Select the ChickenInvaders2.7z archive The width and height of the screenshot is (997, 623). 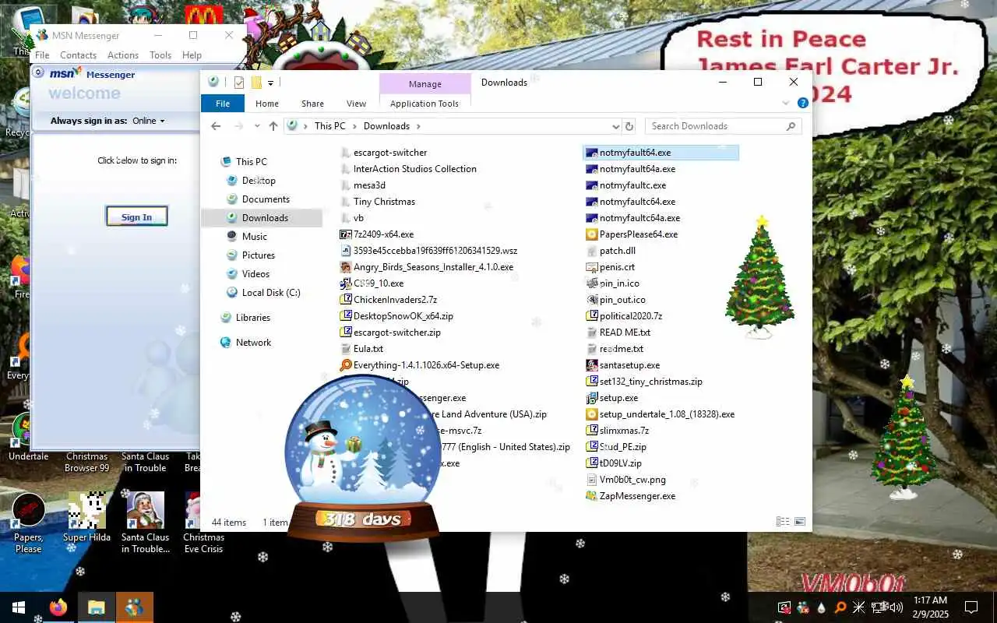(x=395, y=300)
